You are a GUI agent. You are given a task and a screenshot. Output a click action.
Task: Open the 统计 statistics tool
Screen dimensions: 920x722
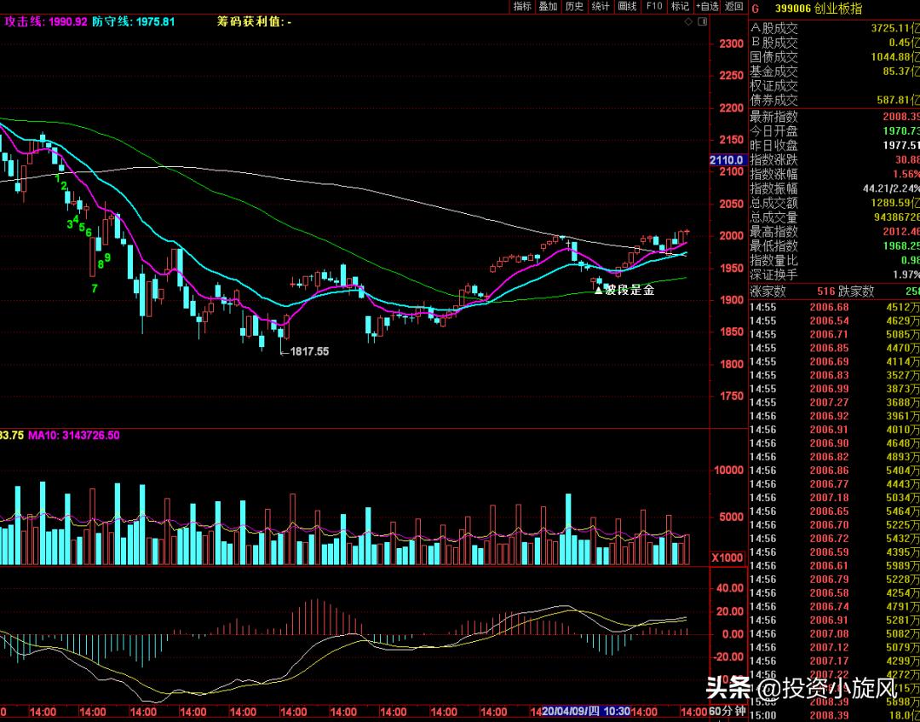pyautogui.click(x=601, y=7)
